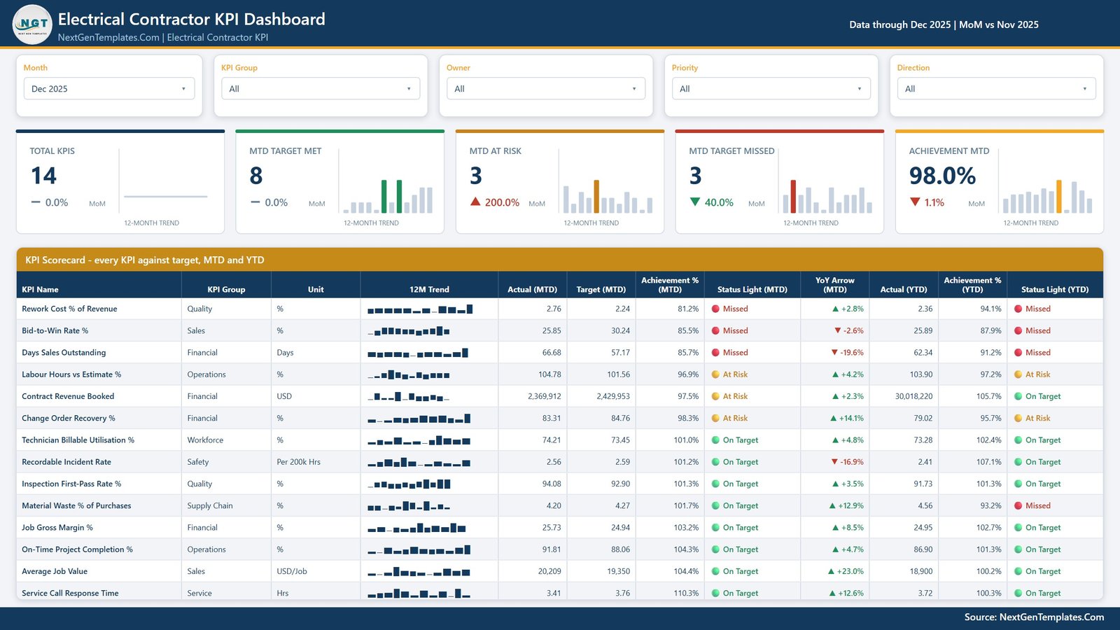Screen dimensions: 1120x630
Task: Click red MTD status light for Bid-to-Win Rate %
Action: pyautogui.click(x=716, y=330)
